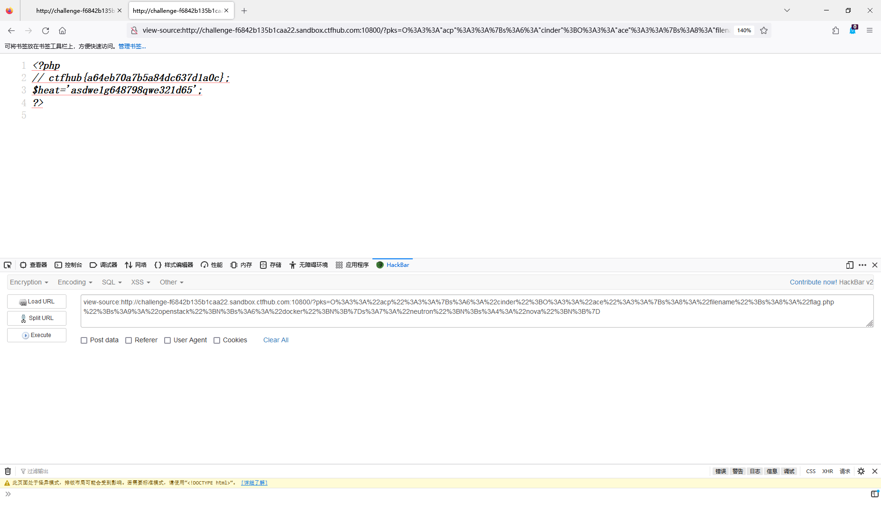Bookmark this page with the star icon
This screenshot has height=512, width=881.
(x=764, y=30)
